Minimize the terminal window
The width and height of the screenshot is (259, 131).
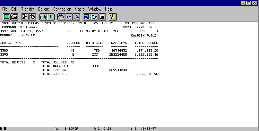pyautogui.click(x=243, y=3)
